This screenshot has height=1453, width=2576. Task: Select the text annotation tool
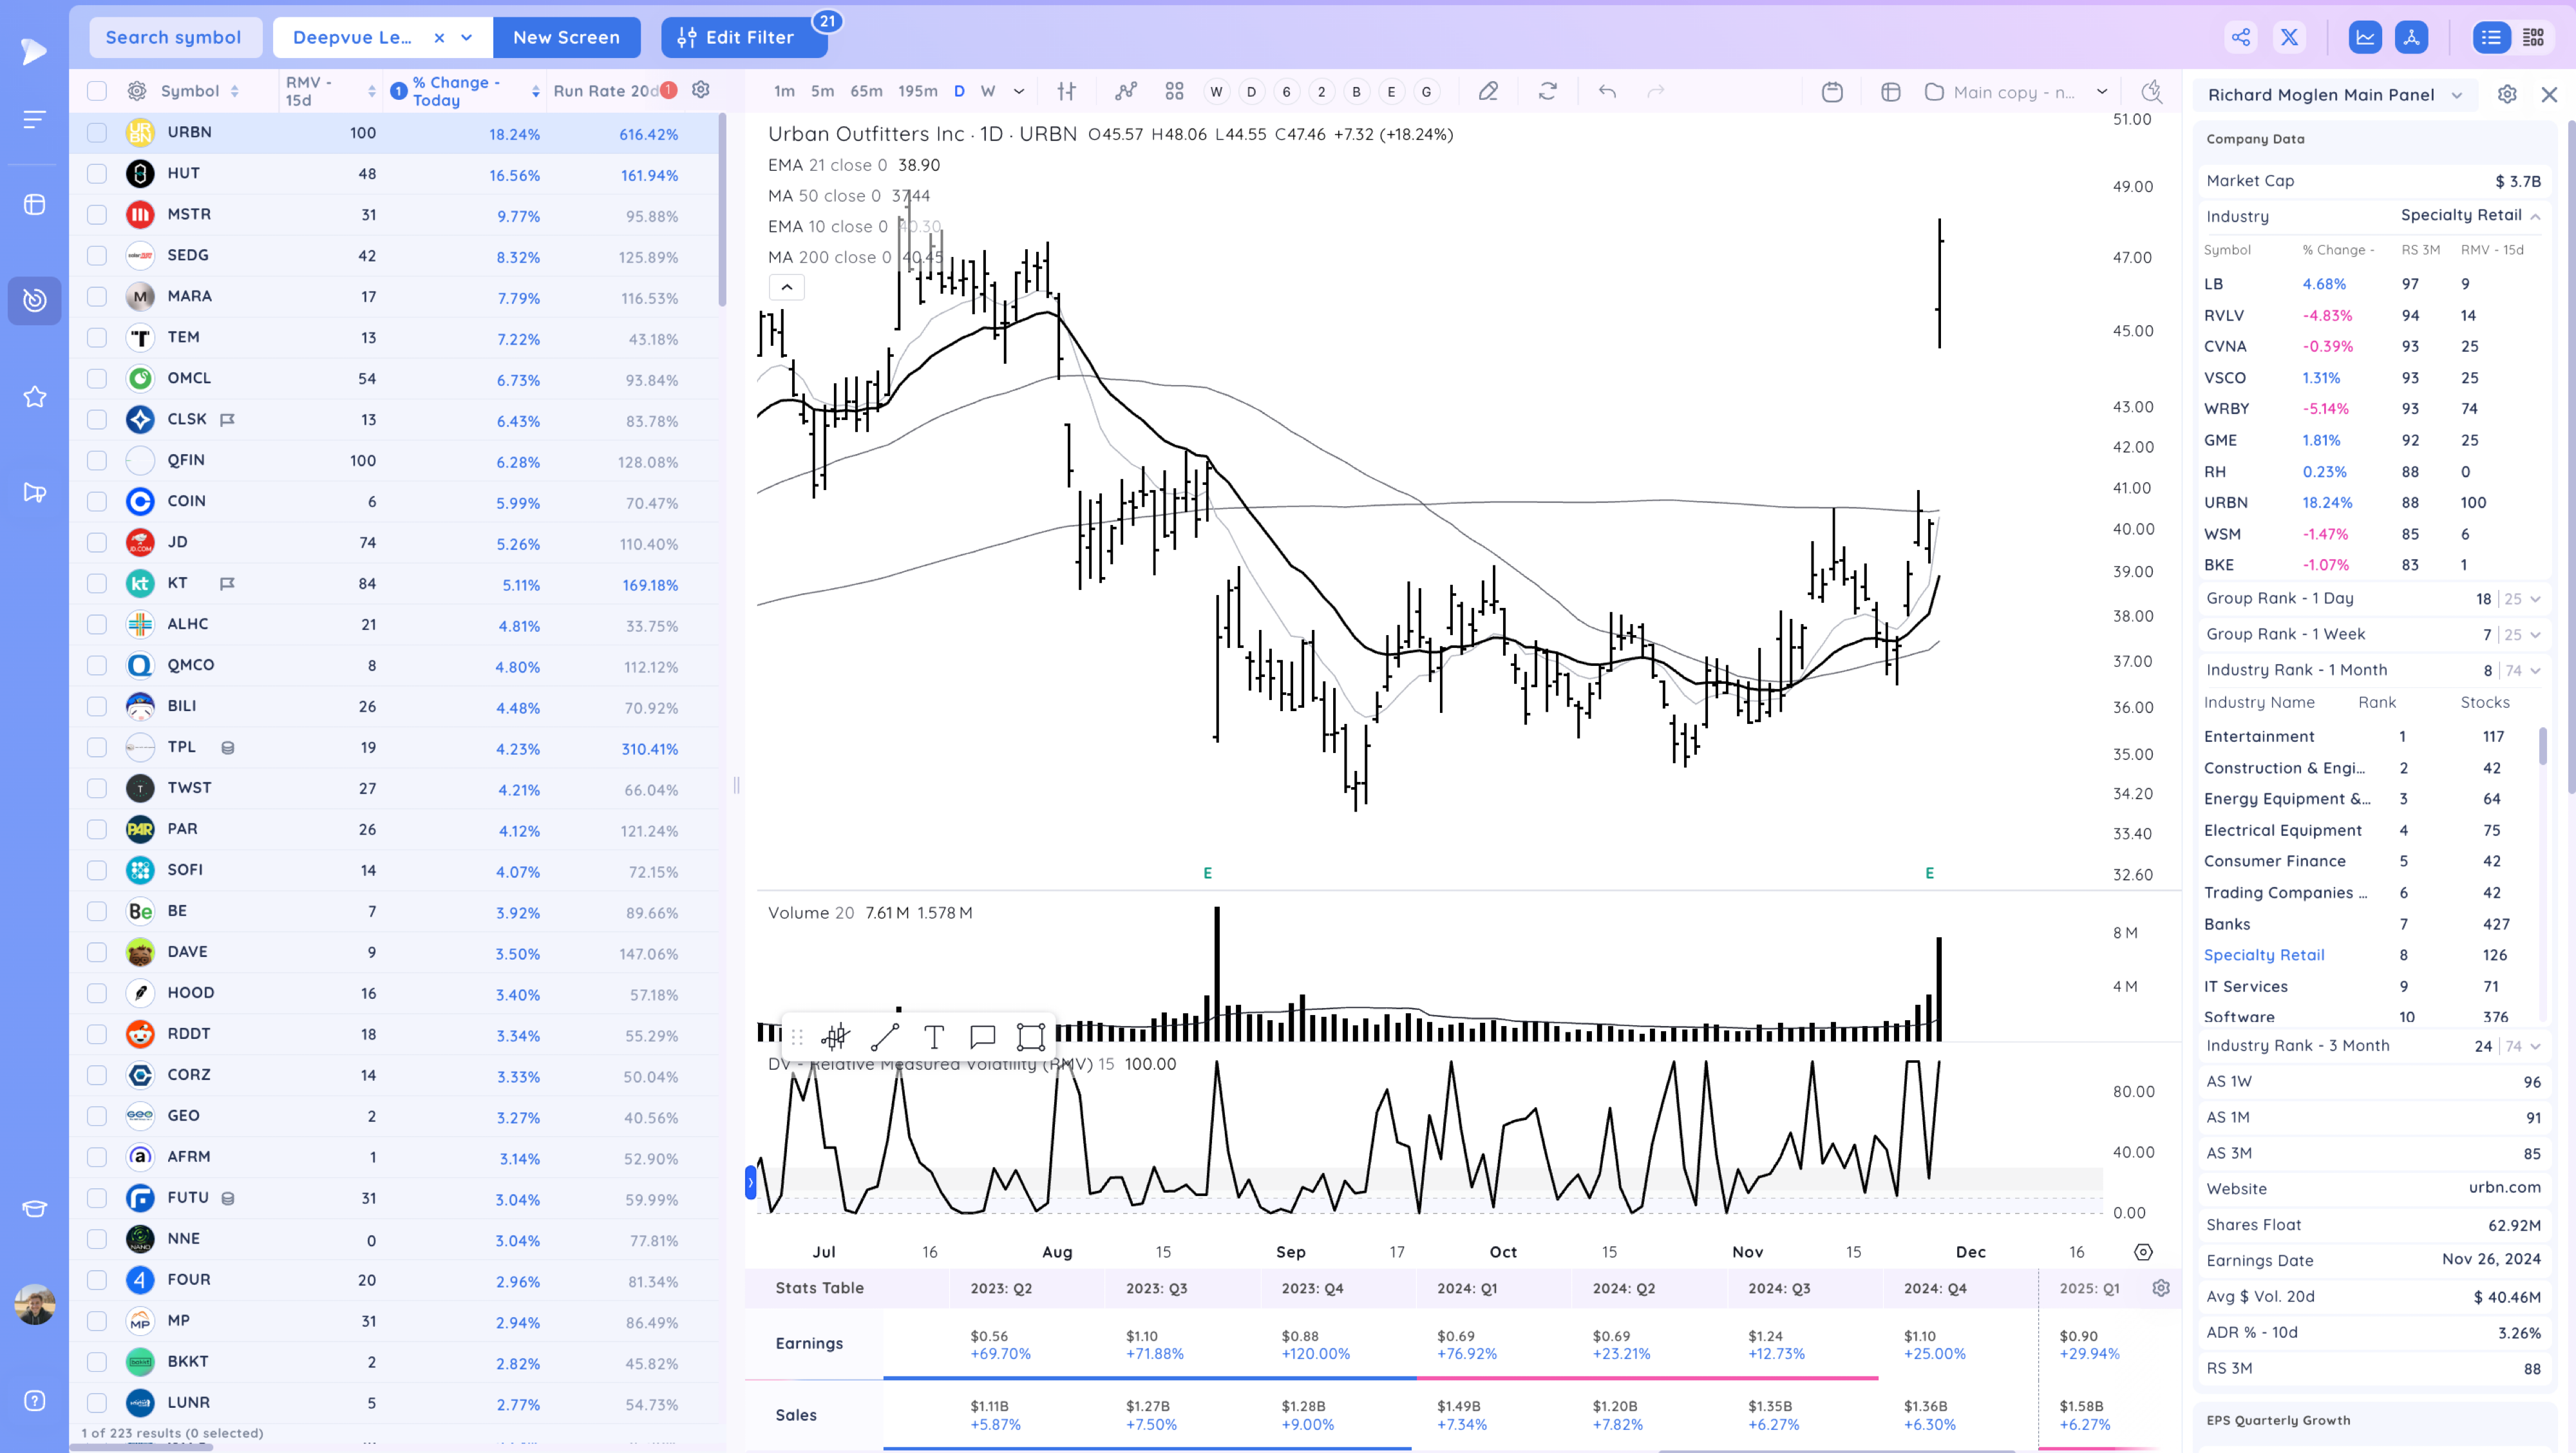pyautogui.click(x=934, y=1036)
